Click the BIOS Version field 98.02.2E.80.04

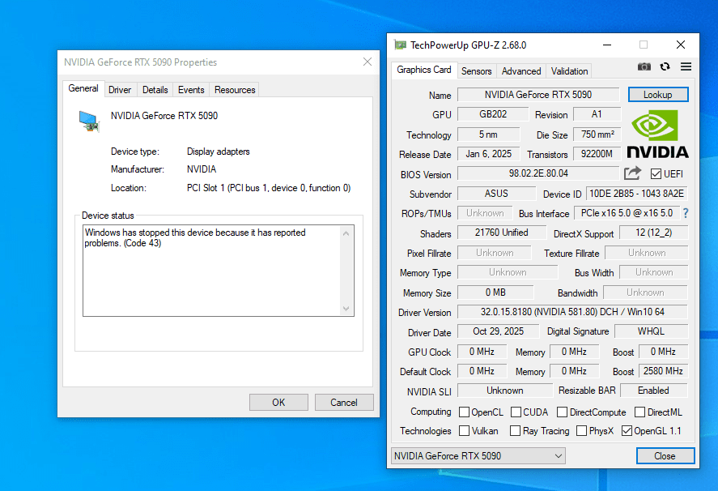point(538,173)
